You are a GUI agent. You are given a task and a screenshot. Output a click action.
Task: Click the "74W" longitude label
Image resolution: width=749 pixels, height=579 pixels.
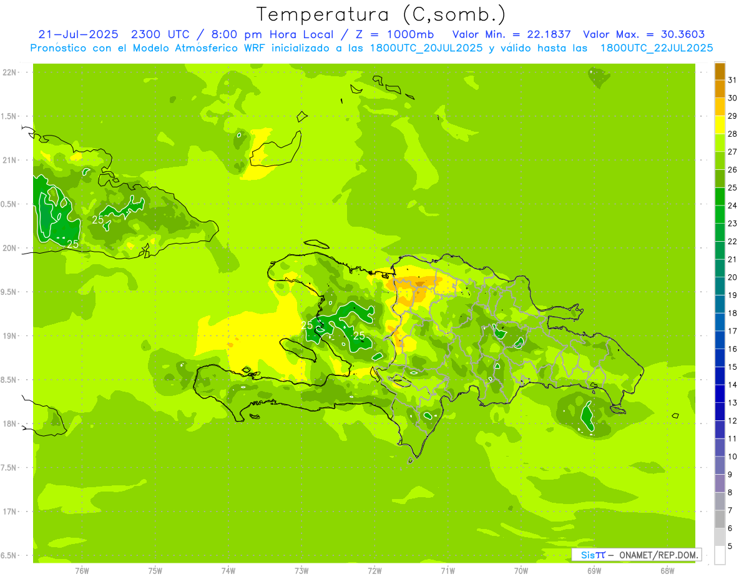[228, 571]
